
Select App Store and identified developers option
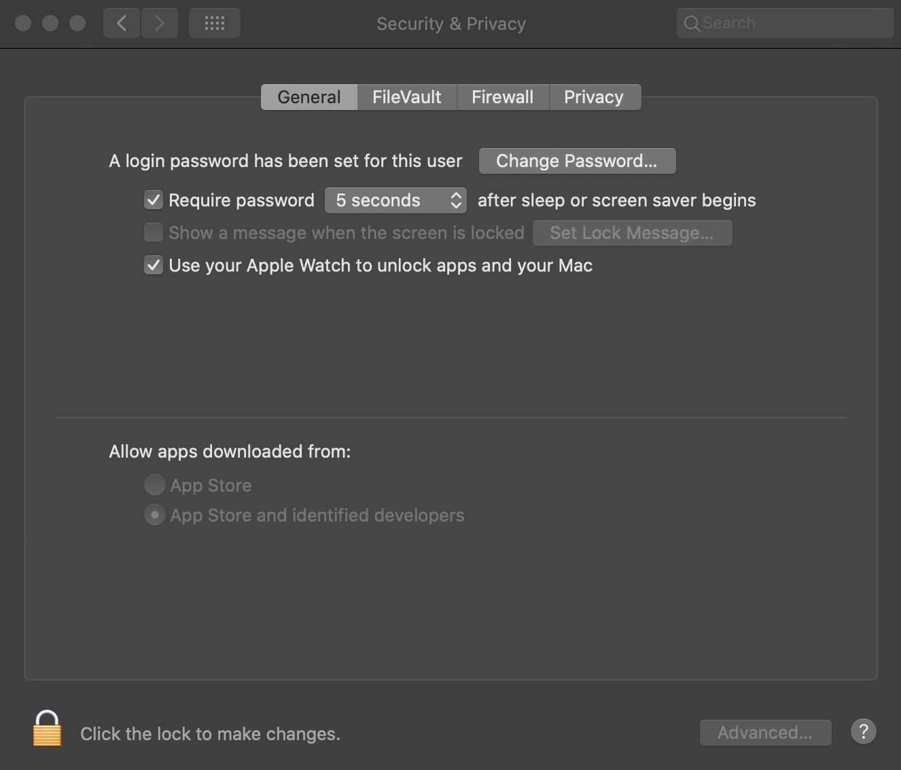click(155, 515)
